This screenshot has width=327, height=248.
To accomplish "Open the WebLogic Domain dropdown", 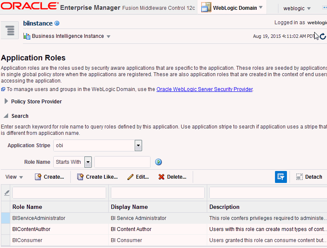I will 260,8.
